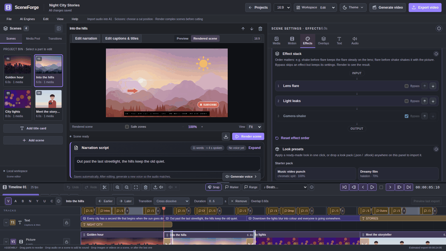Lock the Text T1 track
This screenshot has width=446, height=251.
pos(67,223)
